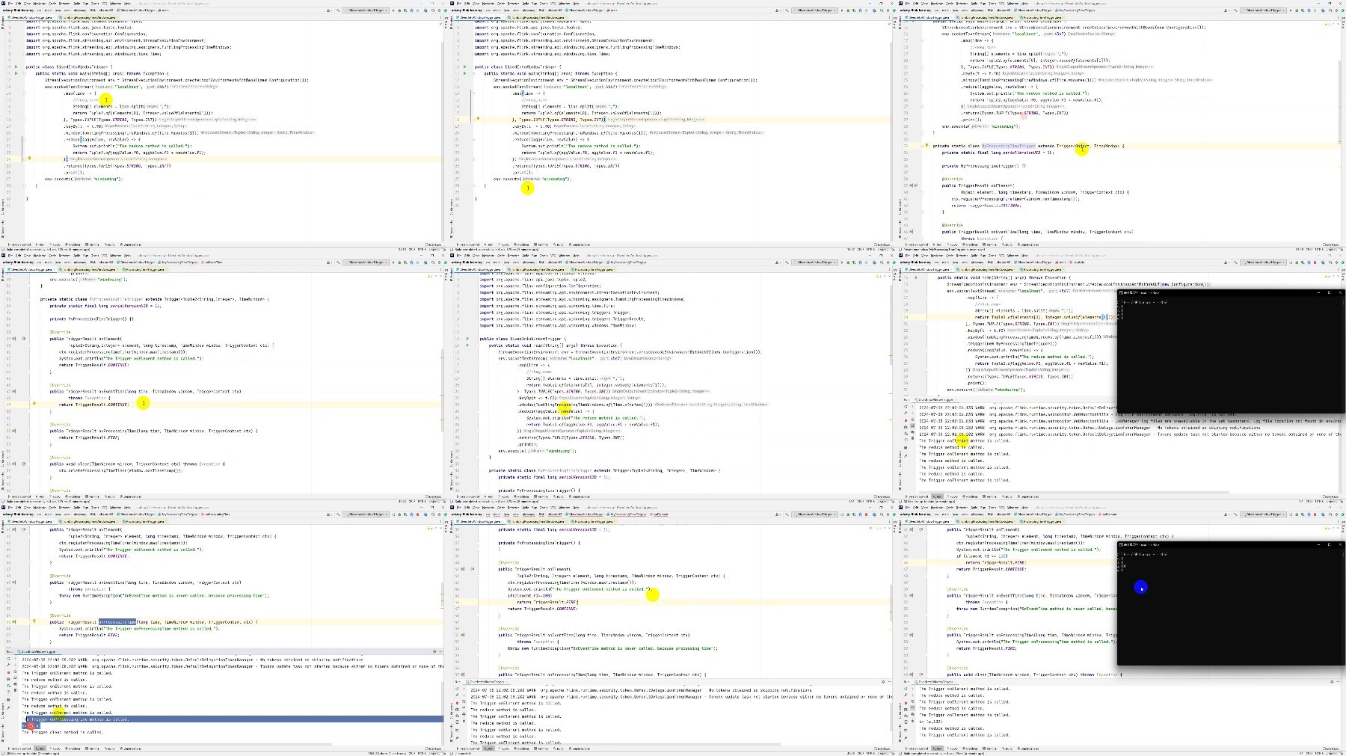
Task: Open the Help menu in the bottom-right frame
Action: pos(1024,508)
